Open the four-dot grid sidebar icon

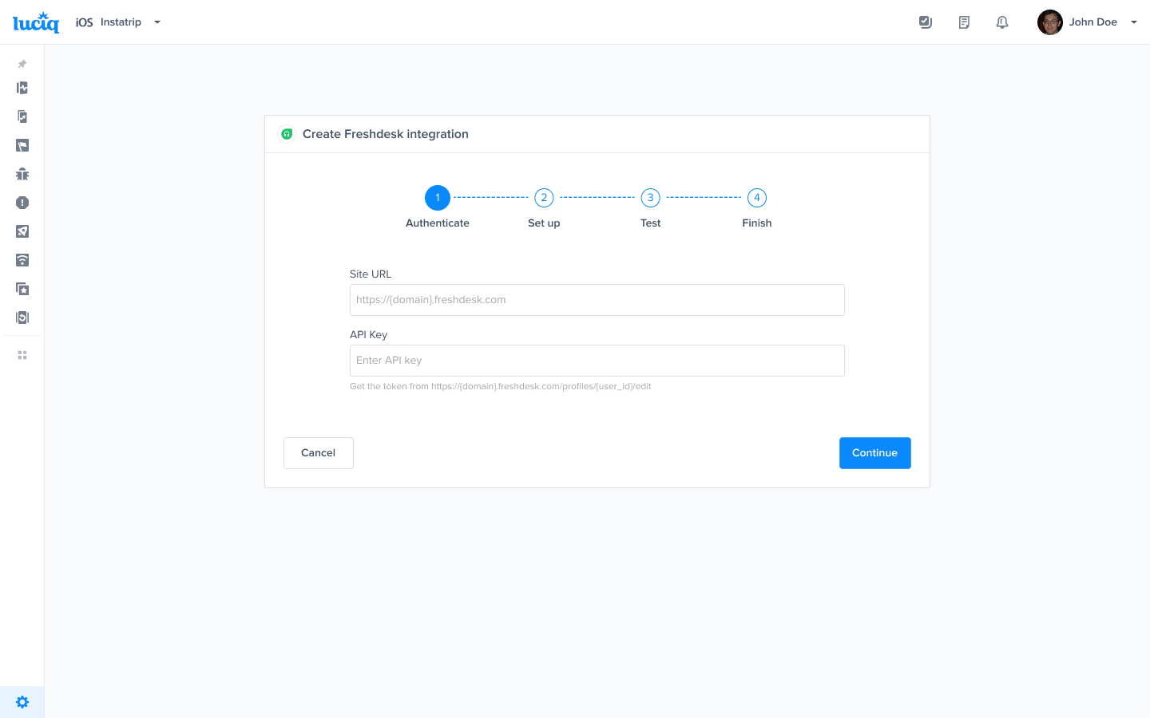coord(22,355)
